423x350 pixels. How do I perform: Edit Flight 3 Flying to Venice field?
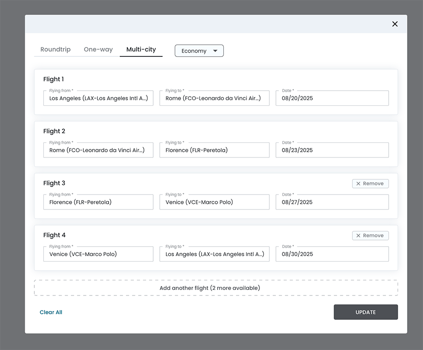(x=214, y=202)
